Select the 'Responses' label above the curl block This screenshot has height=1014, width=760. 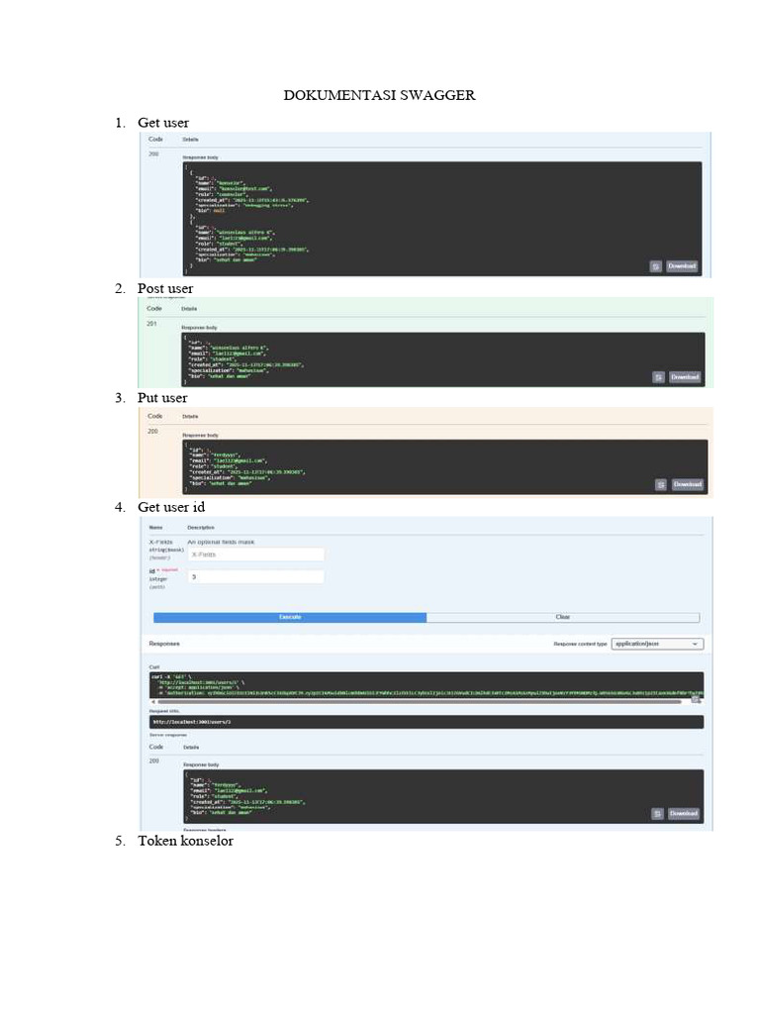pos(164,644)
